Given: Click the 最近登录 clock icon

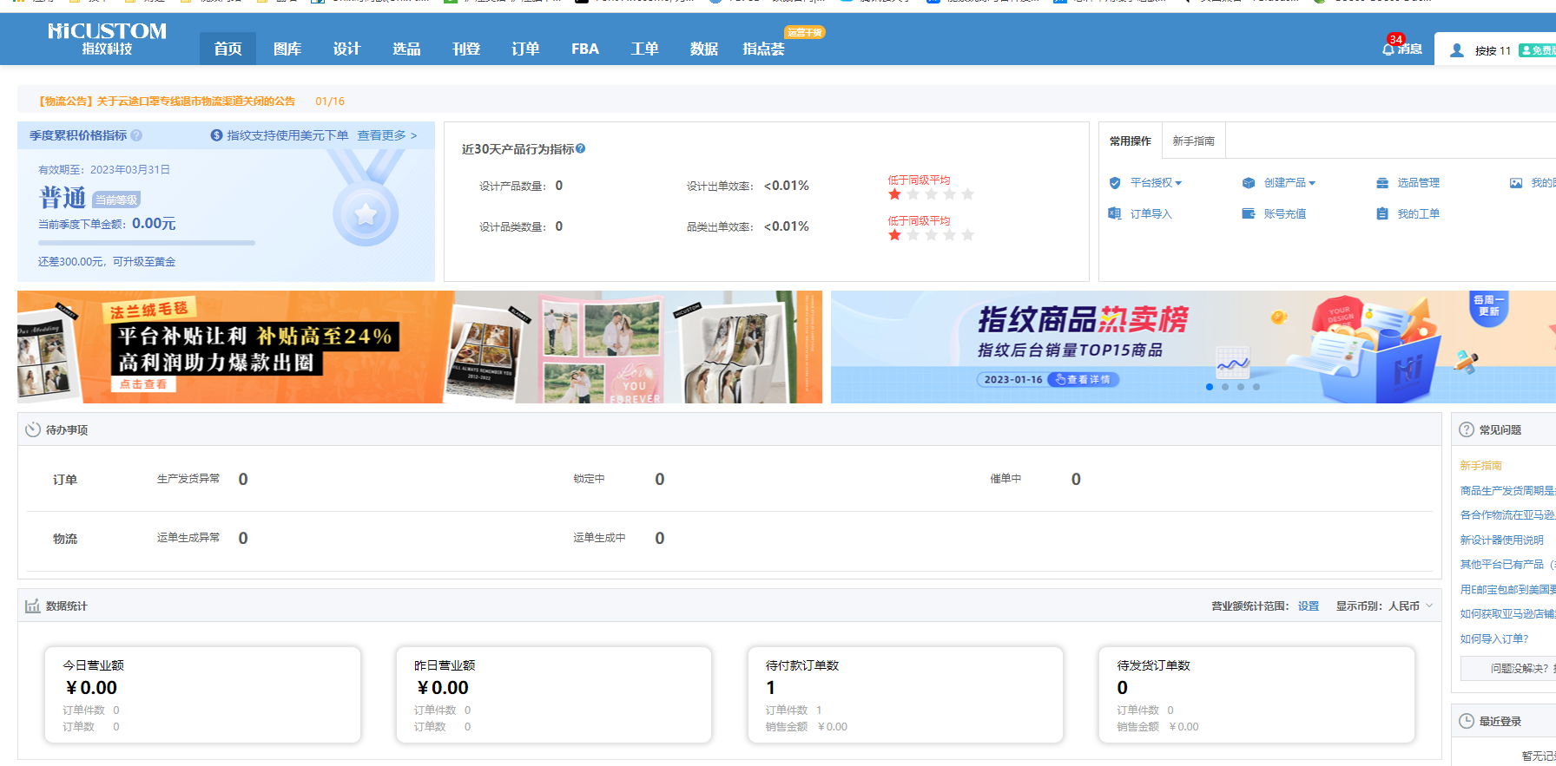Looking at the screenshot, I should [1467, 721].
